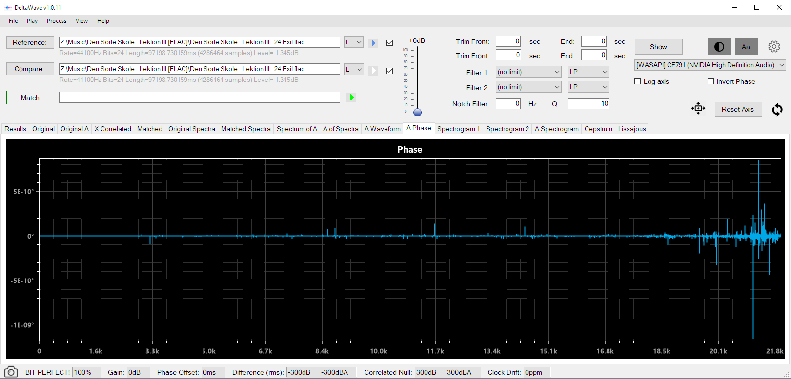
Task: Click the Aa font size button
Action: coord(746,47)
